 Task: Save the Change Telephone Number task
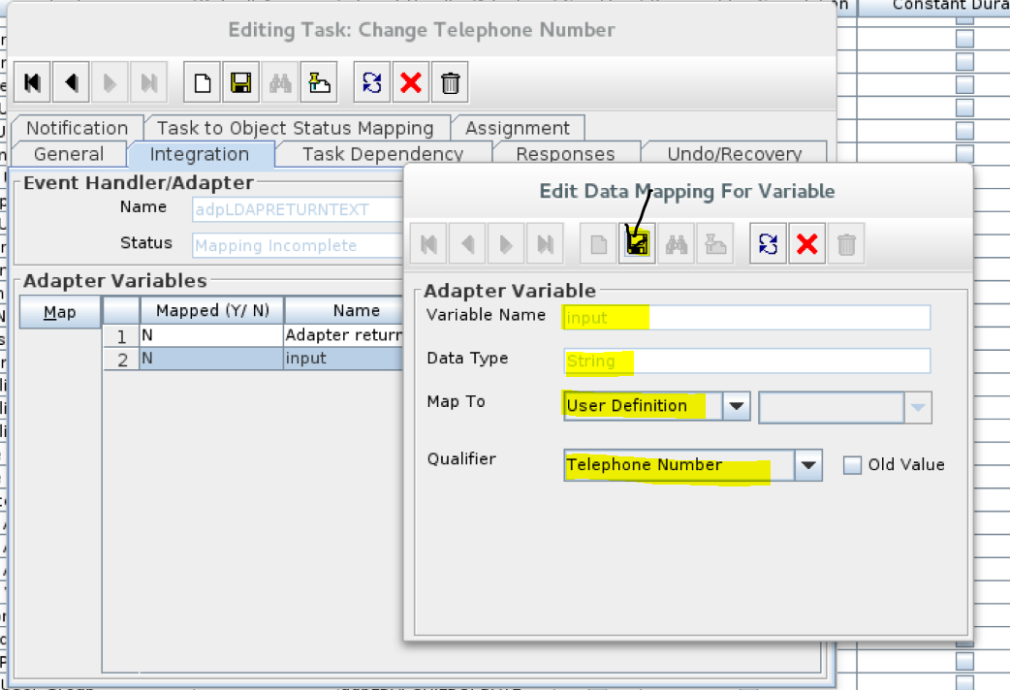(x=239, y=81)
